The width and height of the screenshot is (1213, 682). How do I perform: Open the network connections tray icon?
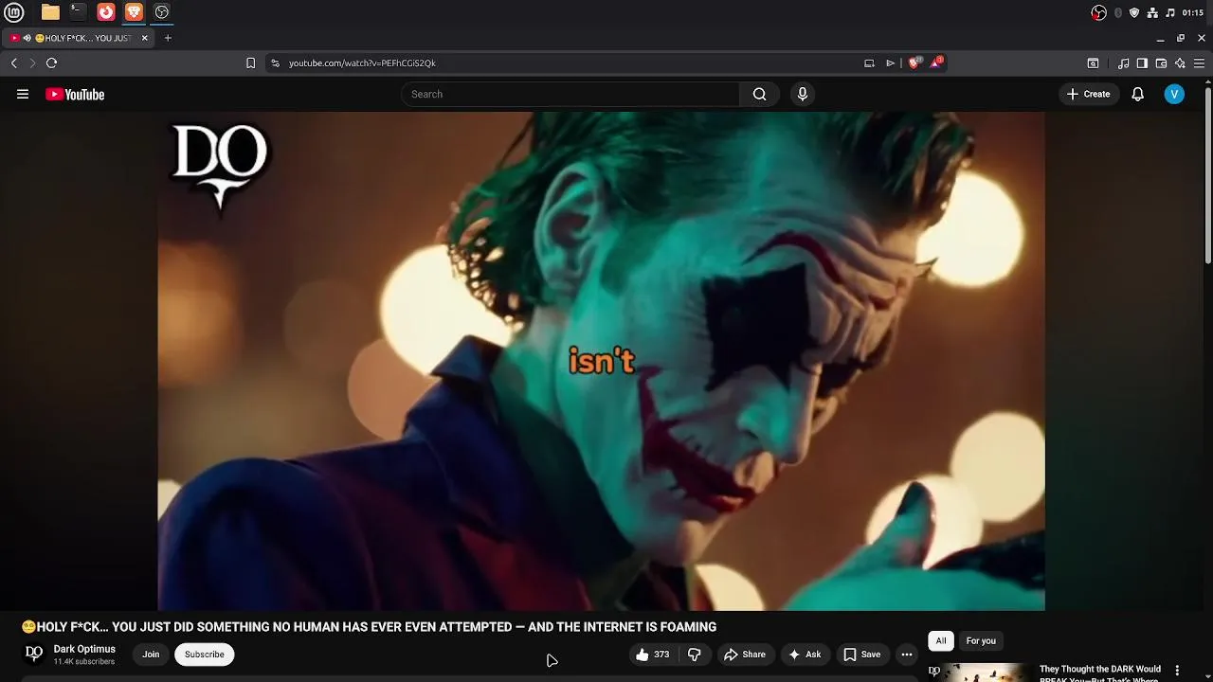tap(1152, 12)
